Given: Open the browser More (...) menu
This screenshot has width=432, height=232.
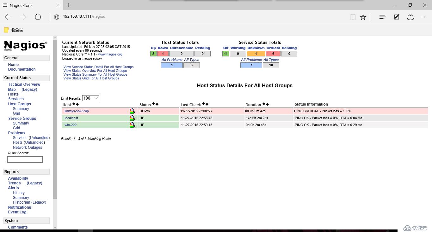Looking at the screenshot, I should [x=424, y=17].
